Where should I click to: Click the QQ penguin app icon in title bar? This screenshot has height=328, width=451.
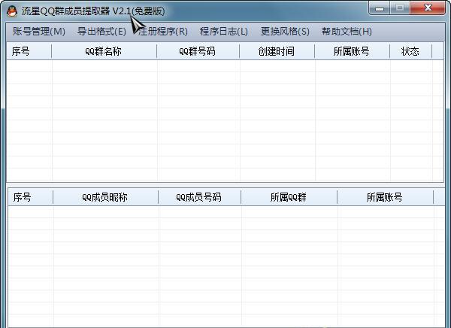pyautogui.click(x=11, y=11)
